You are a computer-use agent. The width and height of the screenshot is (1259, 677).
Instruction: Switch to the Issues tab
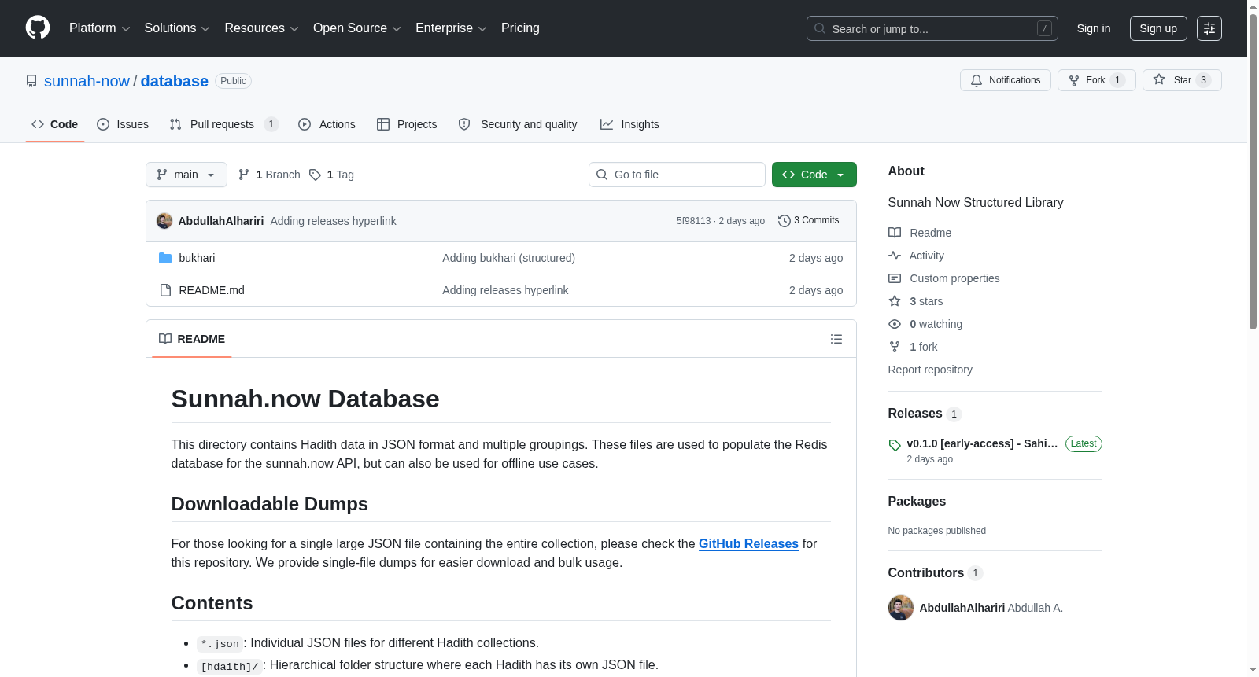tap(123, 124)
